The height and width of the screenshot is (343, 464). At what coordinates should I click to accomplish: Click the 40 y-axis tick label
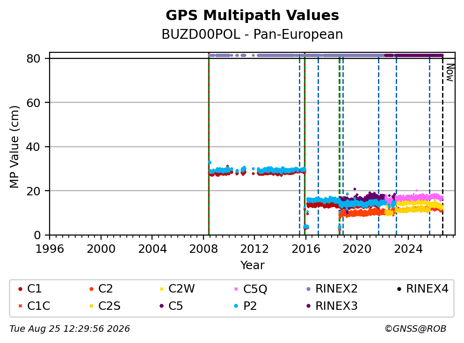[x=33, y=147]
